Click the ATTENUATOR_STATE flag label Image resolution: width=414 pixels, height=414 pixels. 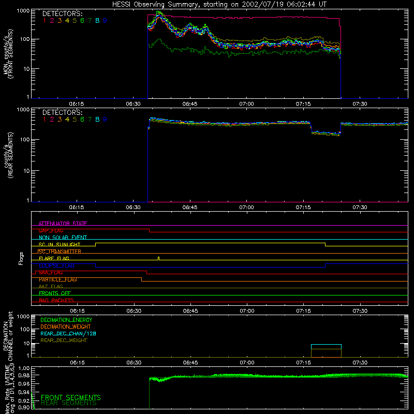63,224
